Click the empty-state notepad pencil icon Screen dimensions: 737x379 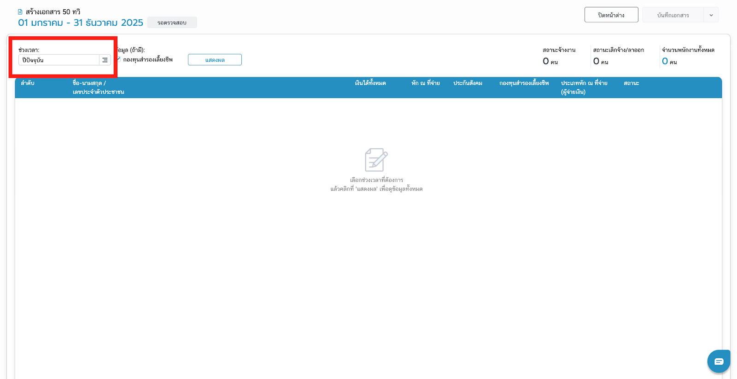[x=376, y=160]
